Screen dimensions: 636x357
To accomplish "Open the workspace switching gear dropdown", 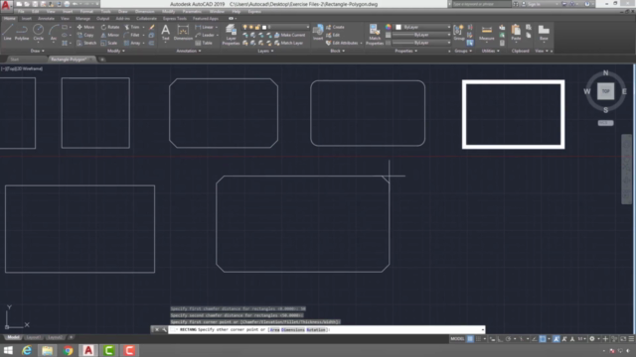I will pyautogui.click(x=598, y=339).
